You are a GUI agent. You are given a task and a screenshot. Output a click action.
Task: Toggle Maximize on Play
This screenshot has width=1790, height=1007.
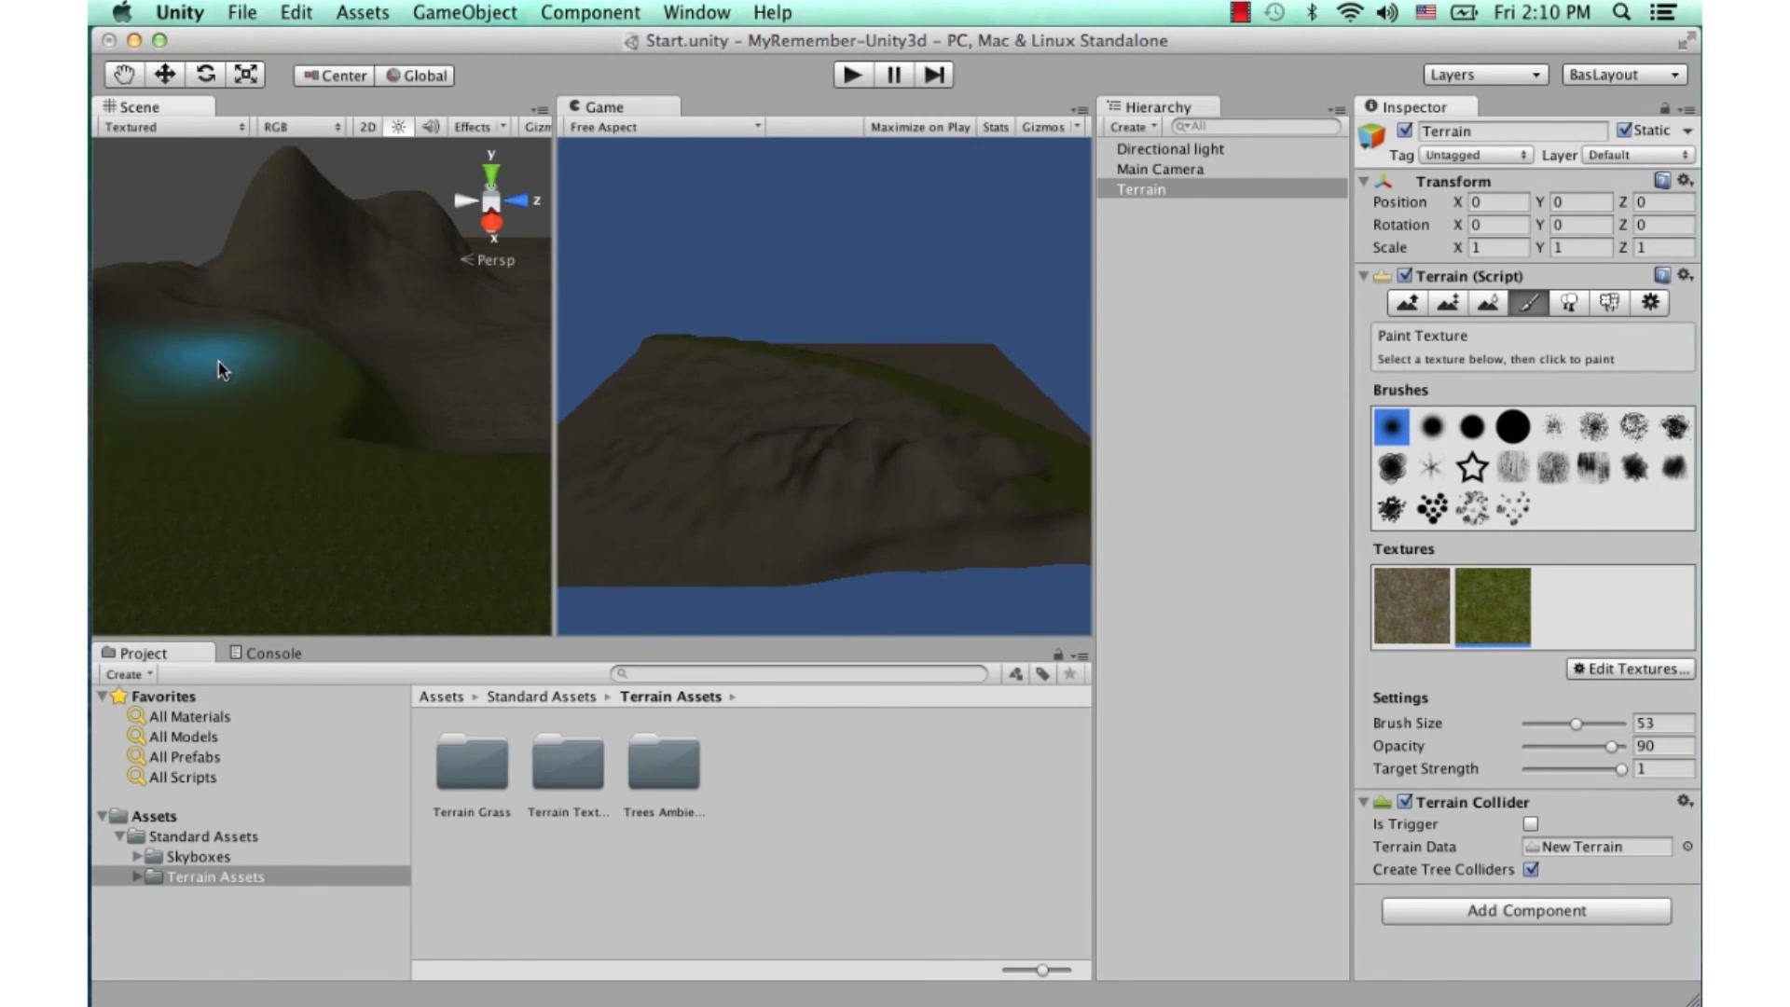click(x=920, y=127)
